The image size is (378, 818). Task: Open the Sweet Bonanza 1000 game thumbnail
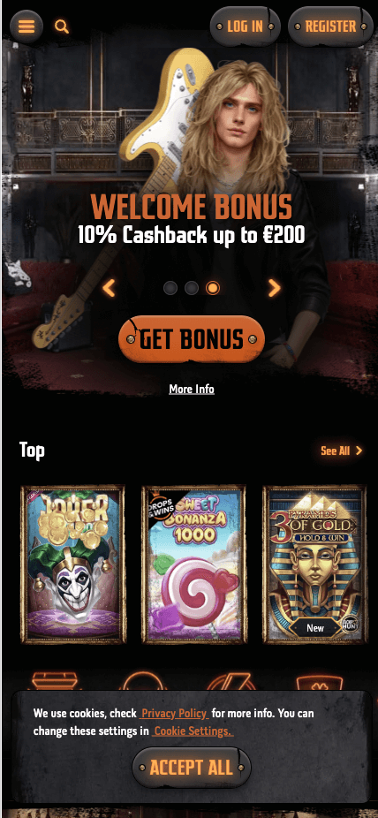[193, 565]
